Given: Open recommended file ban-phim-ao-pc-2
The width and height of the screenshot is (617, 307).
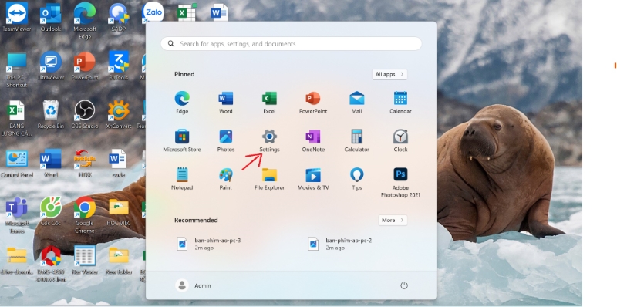Looking at the screenshot, I should pos(339,244).
